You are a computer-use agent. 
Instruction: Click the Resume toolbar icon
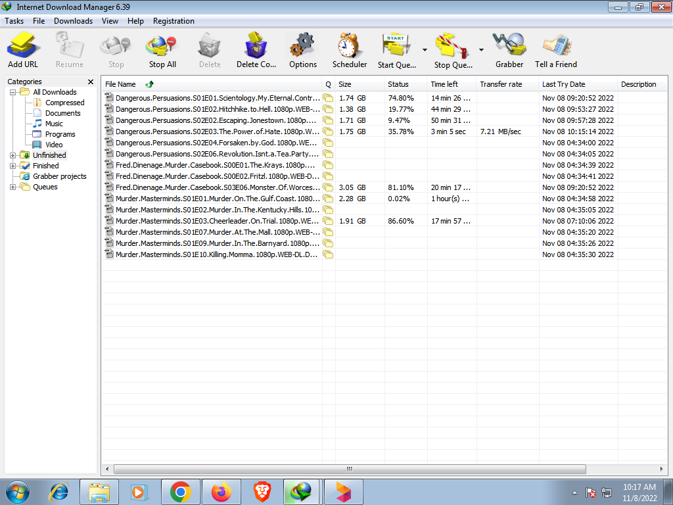(70, 45)
